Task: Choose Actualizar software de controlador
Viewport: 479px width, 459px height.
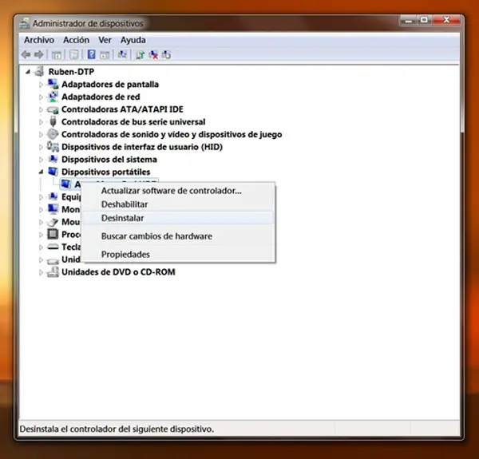Action: coord(178,191)
